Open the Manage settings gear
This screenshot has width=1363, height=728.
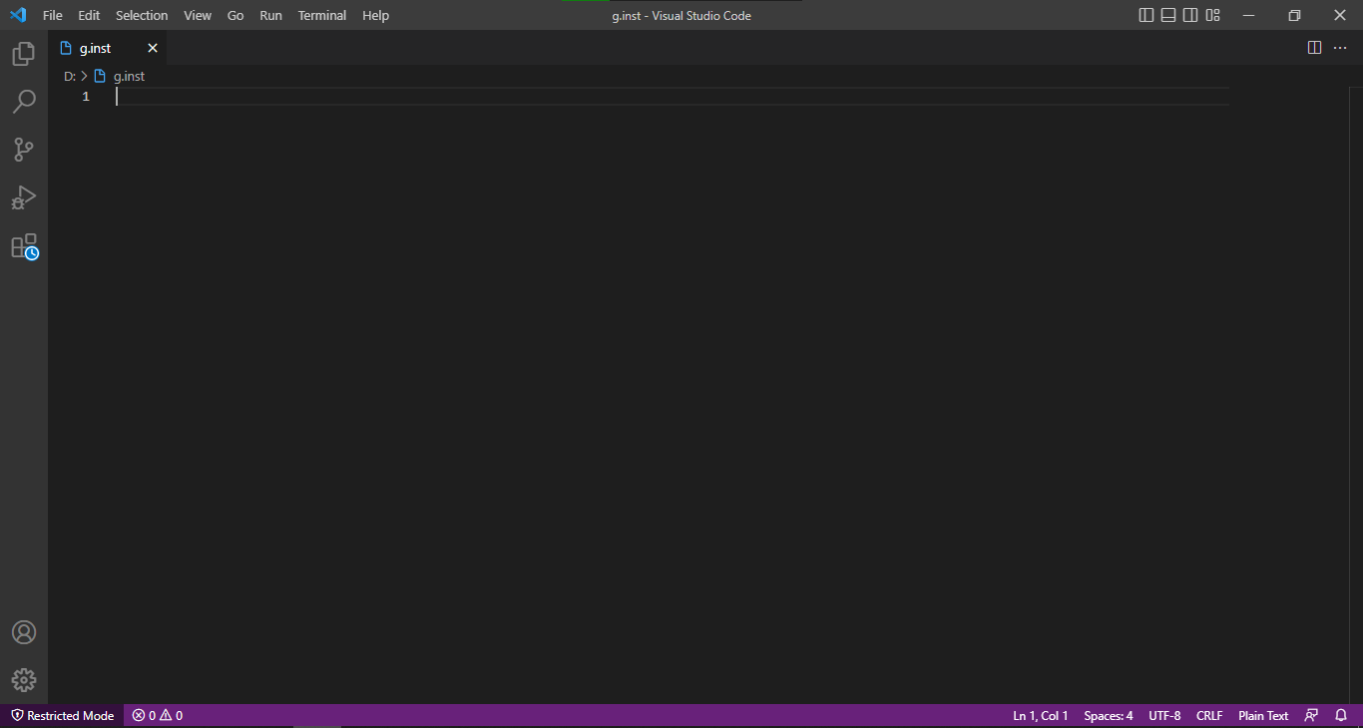click(23, 680)
